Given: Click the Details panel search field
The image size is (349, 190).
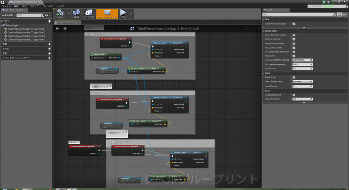Looking at the screenshot, I should click(x=298, y=15).
